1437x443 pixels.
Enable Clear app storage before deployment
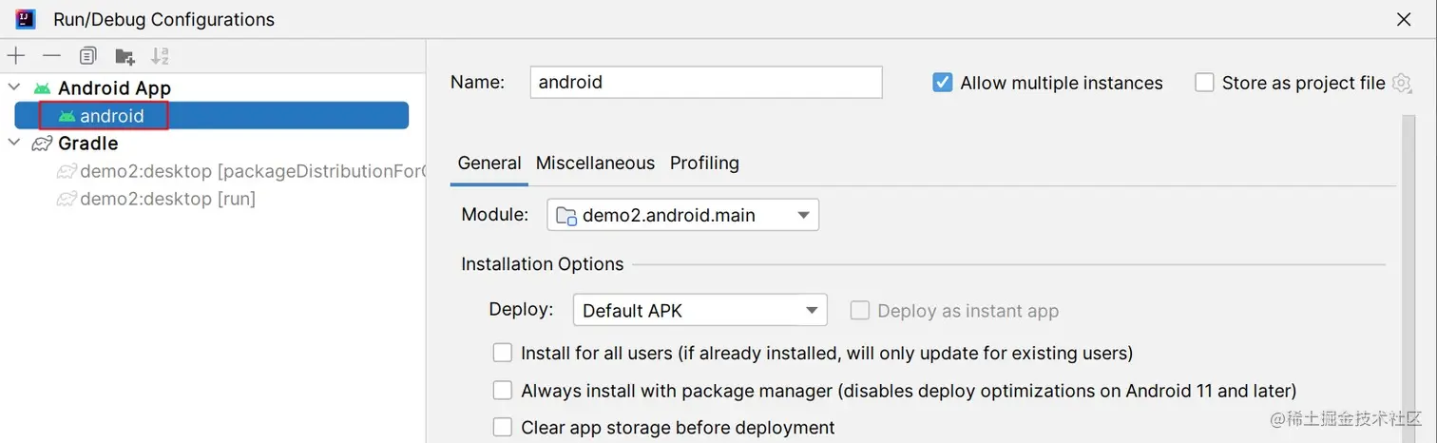(502, 428)
